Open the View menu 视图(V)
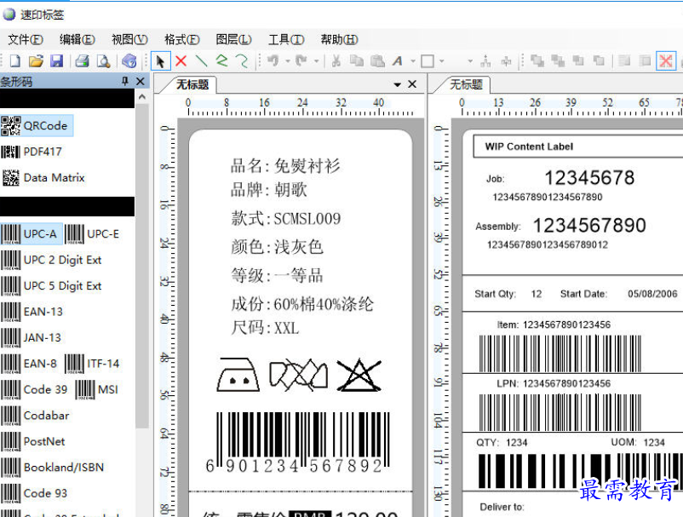Image resolution: width=683 pixels, height=517 pixels. pos(129,40)
